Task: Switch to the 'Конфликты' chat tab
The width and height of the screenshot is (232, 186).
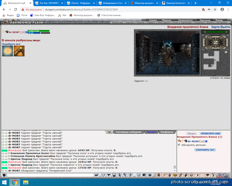Action: [x=167, y=132]
